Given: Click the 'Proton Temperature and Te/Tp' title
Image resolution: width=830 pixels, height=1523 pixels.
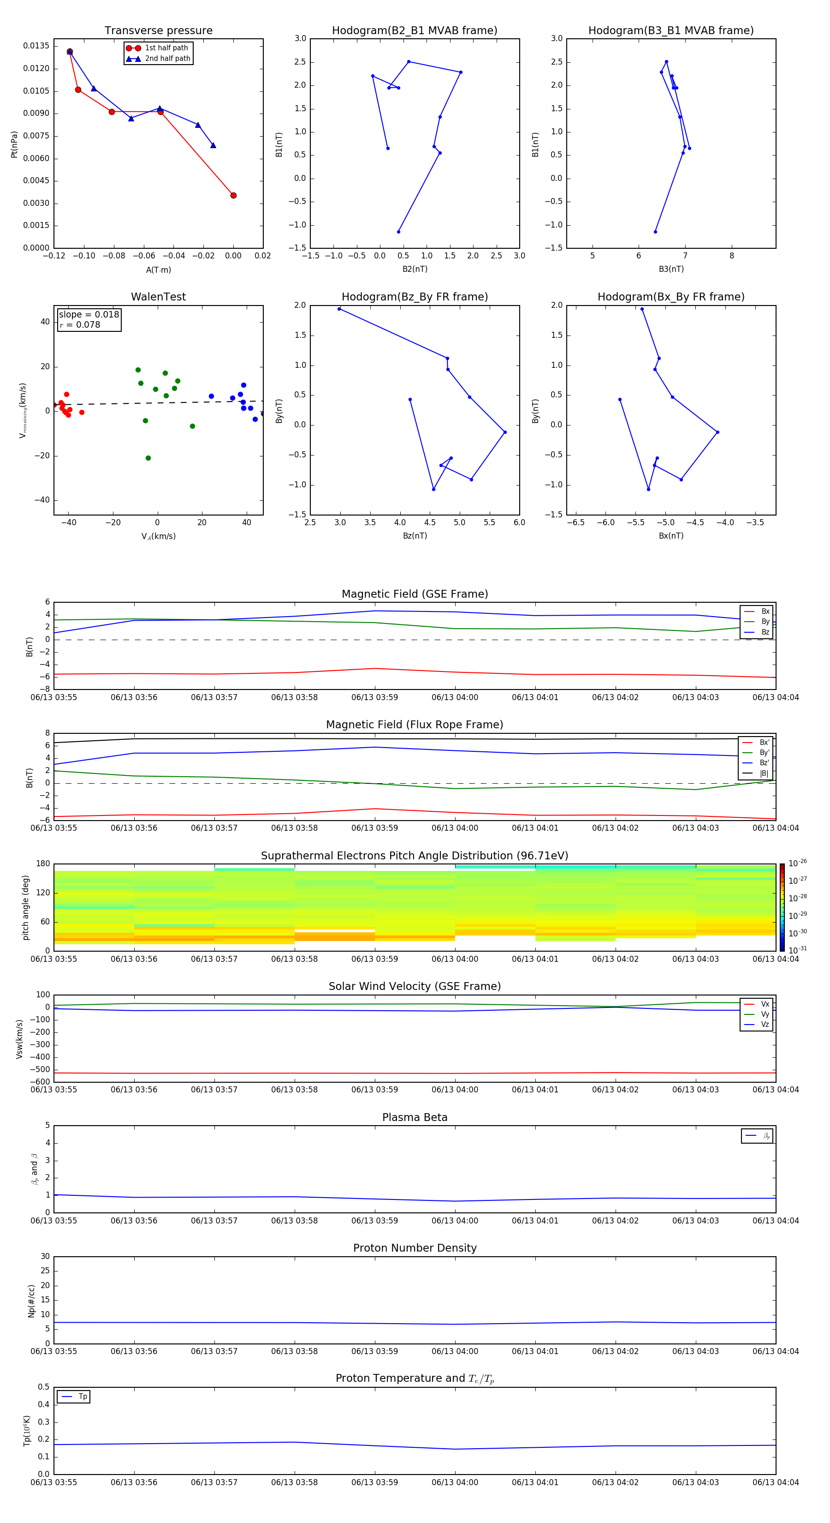Looking at the screenshot, I should (x=415, y=1378).
